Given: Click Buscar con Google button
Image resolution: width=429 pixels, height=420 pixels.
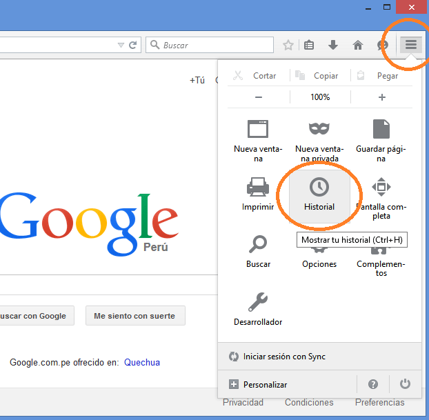Looking at the screenshot, I should point(37,315).
